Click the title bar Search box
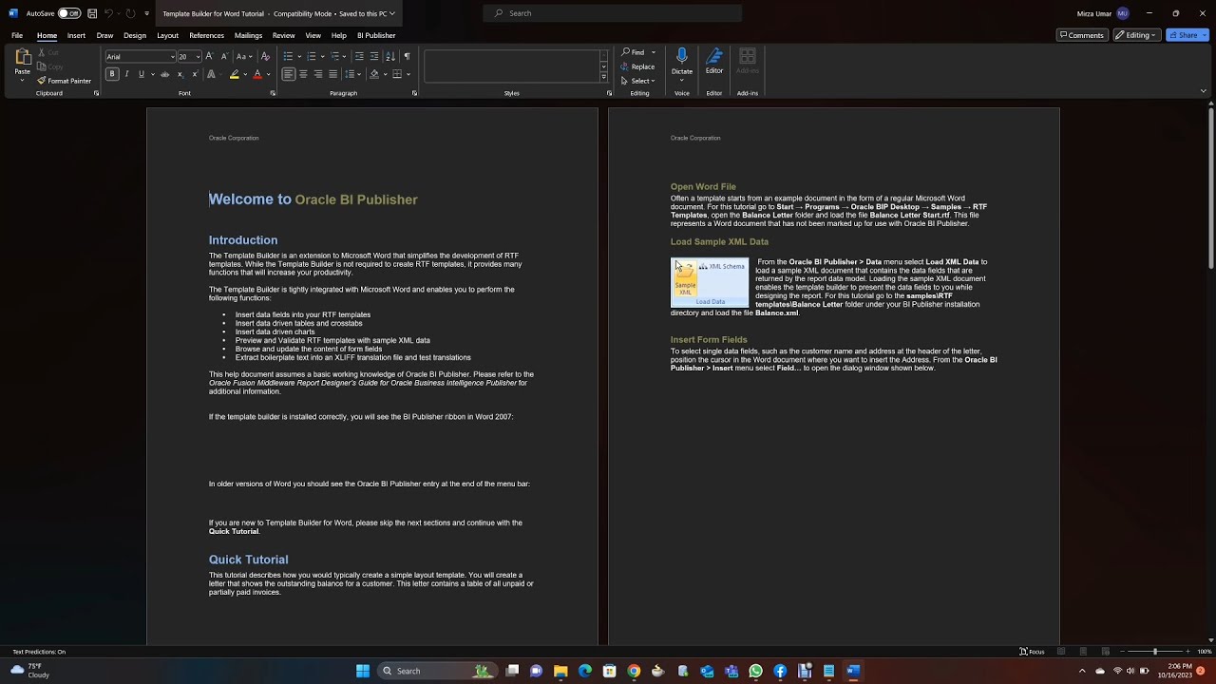Viewport: 1216px width, 684px height. [613, 13]
